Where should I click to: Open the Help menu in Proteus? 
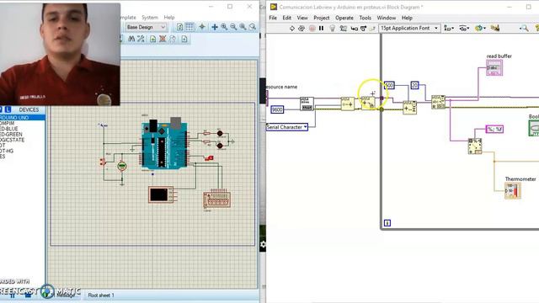click(169, 17)
